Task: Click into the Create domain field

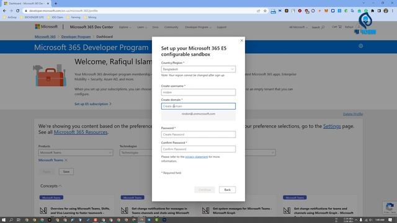Action: 198,106
